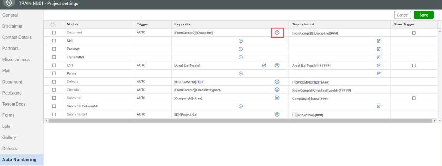Screen dimensions: 442x166
Task: Click the scrollbar right arrow
Action: [x=435, y=121]
